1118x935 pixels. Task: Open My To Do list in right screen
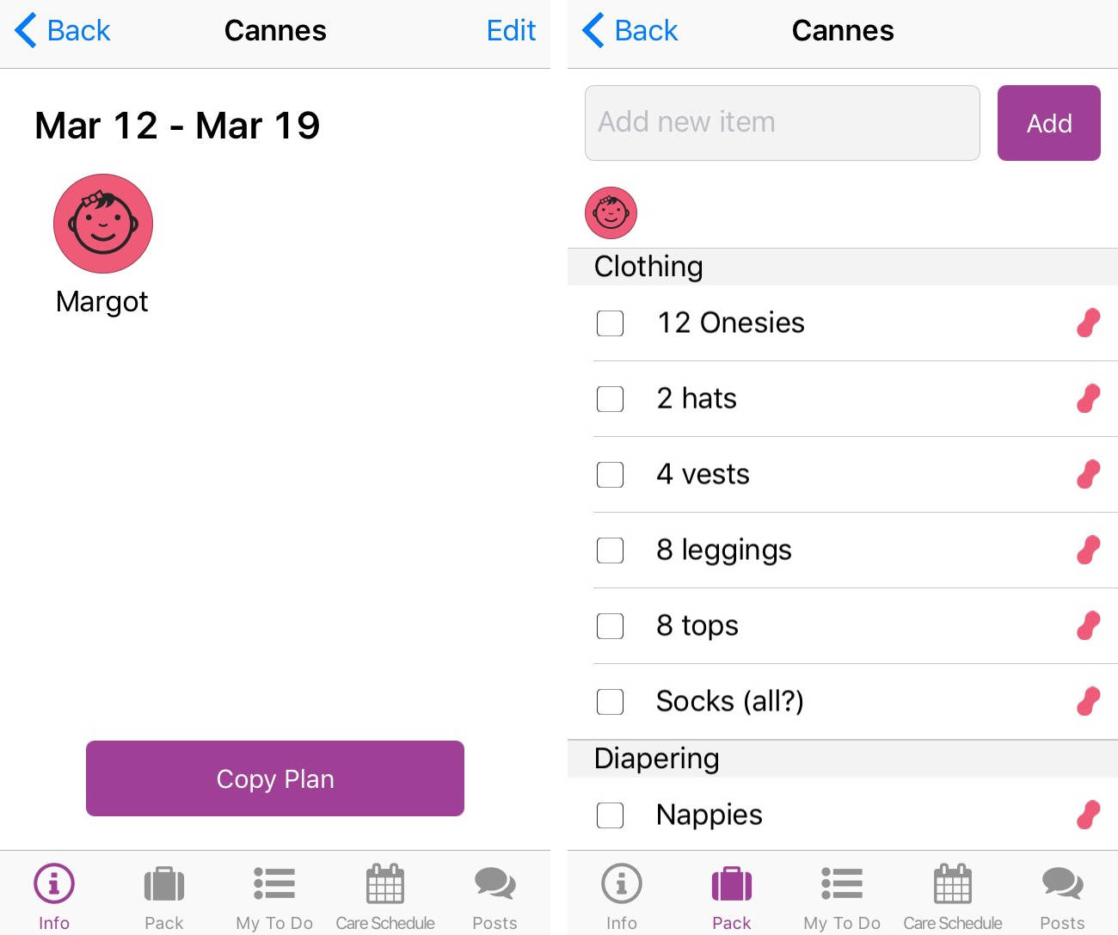pyautogui.click(x=842, y=898)
